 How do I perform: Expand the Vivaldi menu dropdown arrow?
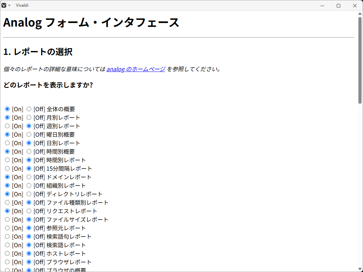coord(9,5)
